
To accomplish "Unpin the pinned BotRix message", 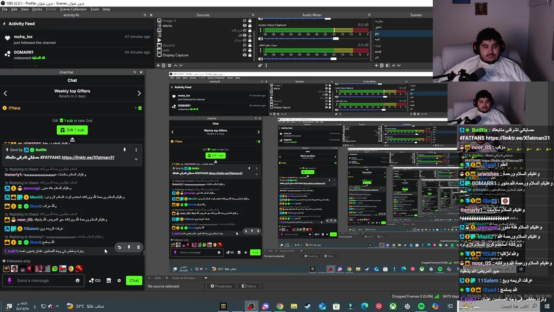I will tap(125, 150).
